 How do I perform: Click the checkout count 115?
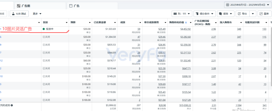point(264,37)
